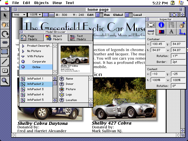Select InfoPacket 4 in list
Viewport: 188px width, 141px height.
tap(36, 95)
